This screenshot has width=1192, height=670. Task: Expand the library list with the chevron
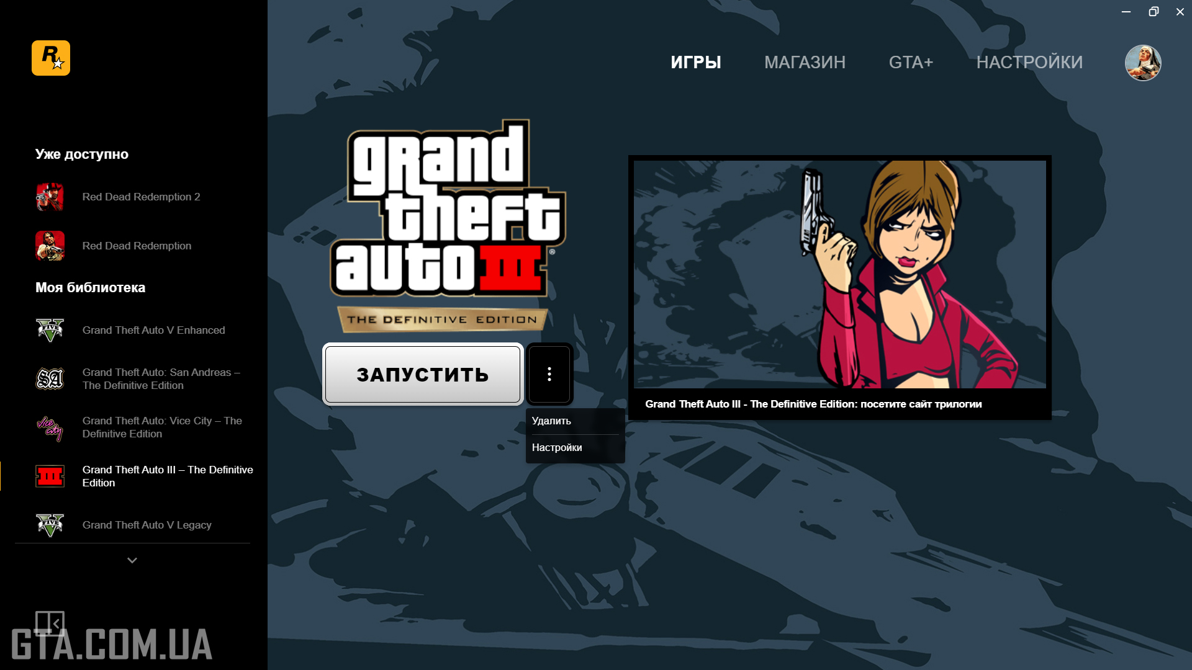(132, 560)
